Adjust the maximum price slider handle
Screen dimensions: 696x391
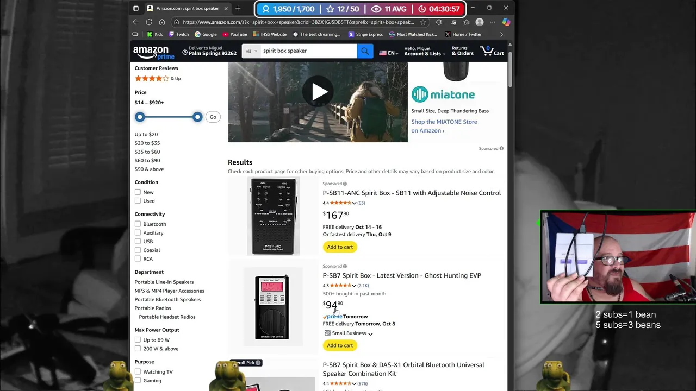click(197, 117)
